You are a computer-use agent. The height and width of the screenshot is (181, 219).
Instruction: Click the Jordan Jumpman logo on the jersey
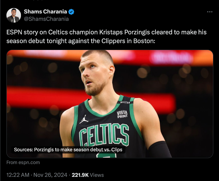coord(84,119)
